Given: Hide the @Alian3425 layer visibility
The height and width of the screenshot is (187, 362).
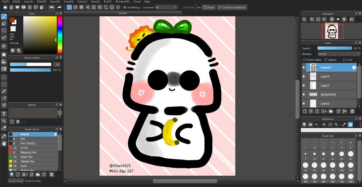Looking at the screenshot, I should [x=304, y=95].
